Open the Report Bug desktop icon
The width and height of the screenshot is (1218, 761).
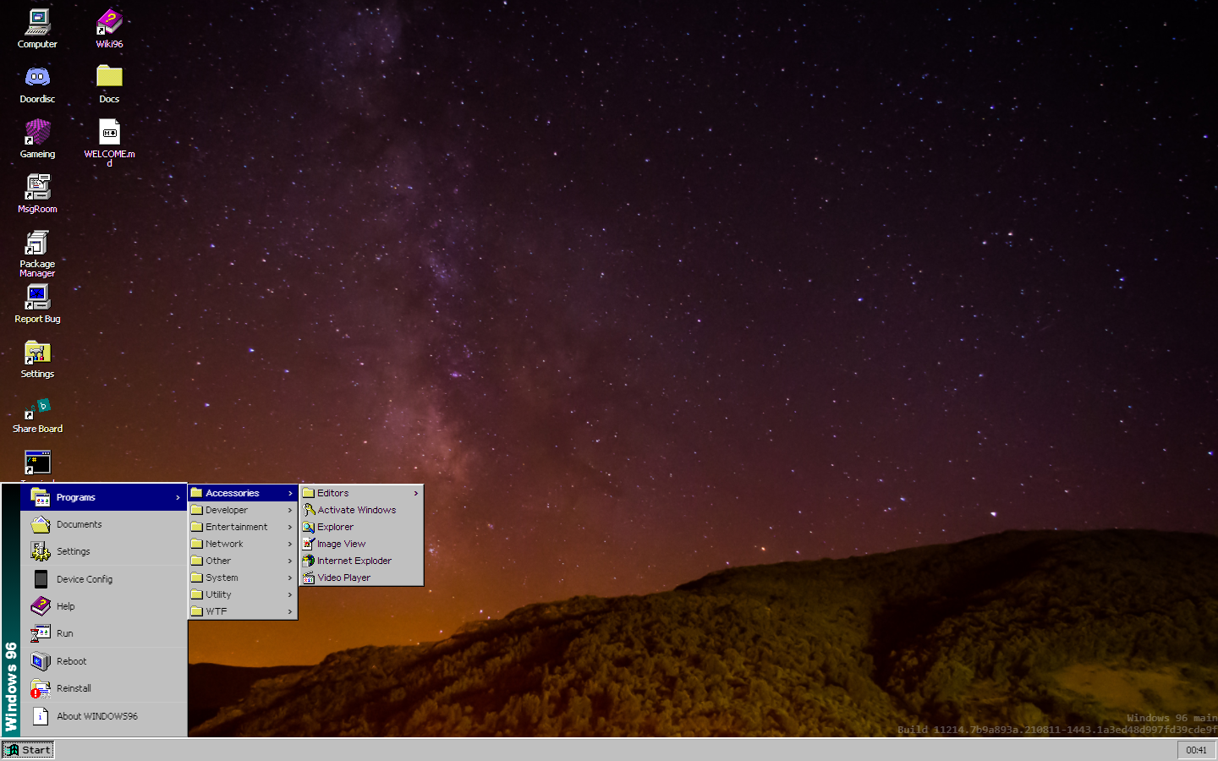(37, 298)
